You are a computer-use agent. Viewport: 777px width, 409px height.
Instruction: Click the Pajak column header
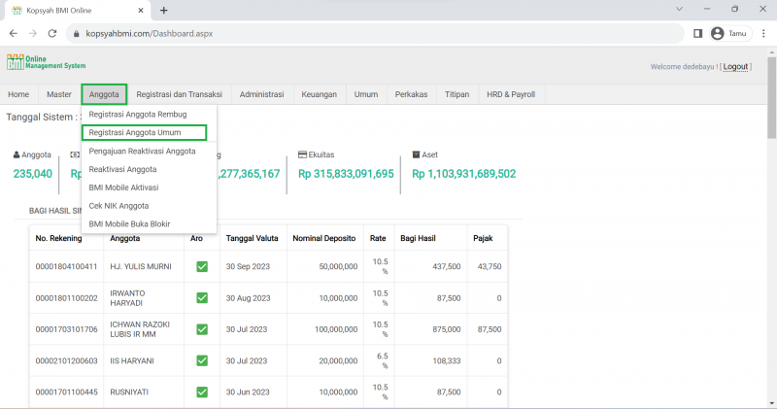point(483,238)
